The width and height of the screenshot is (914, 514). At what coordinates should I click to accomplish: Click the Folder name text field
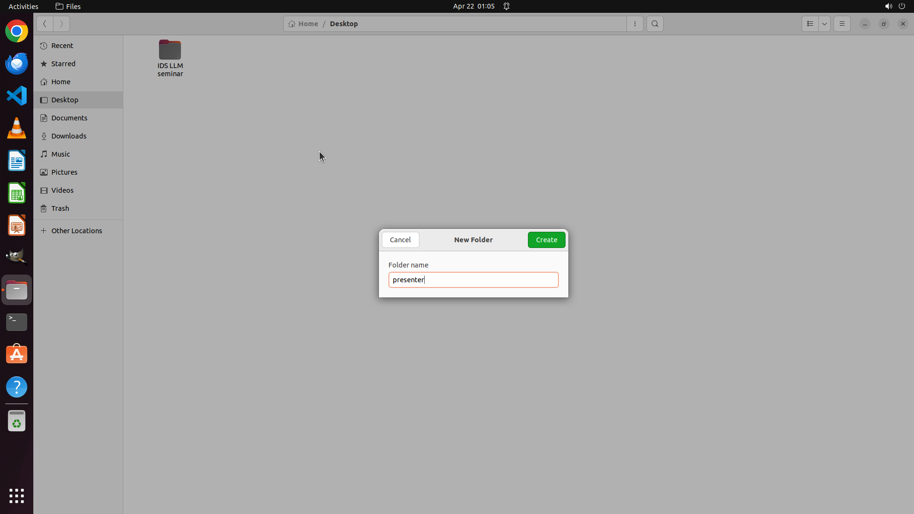[473, 280]
